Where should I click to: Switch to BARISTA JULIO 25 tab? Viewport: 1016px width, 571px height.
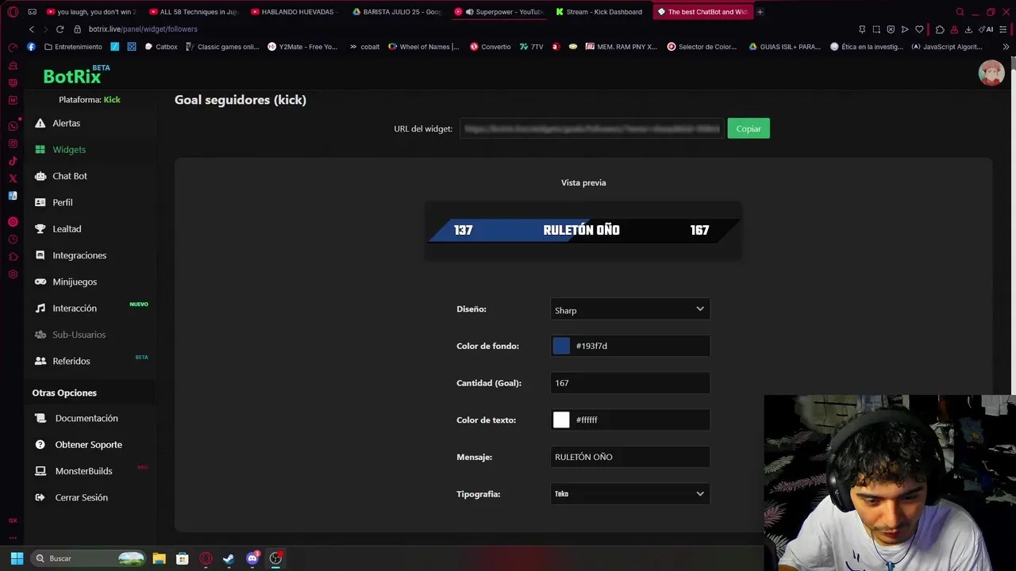(x=396, y=12)
